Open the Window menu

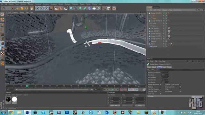[94, 4]
